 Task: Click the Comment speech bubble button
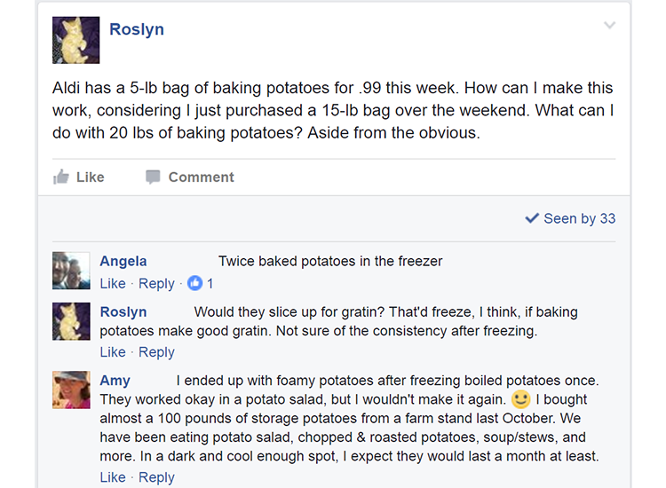pyautogui.click(x=189, y=177)
